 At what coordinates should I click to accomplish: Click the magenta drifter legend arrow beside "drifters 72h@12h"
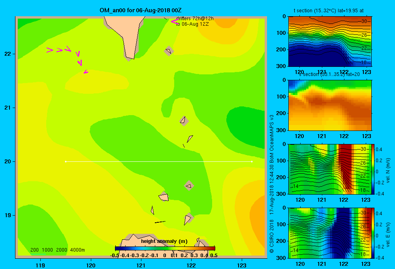pos(174,22)
